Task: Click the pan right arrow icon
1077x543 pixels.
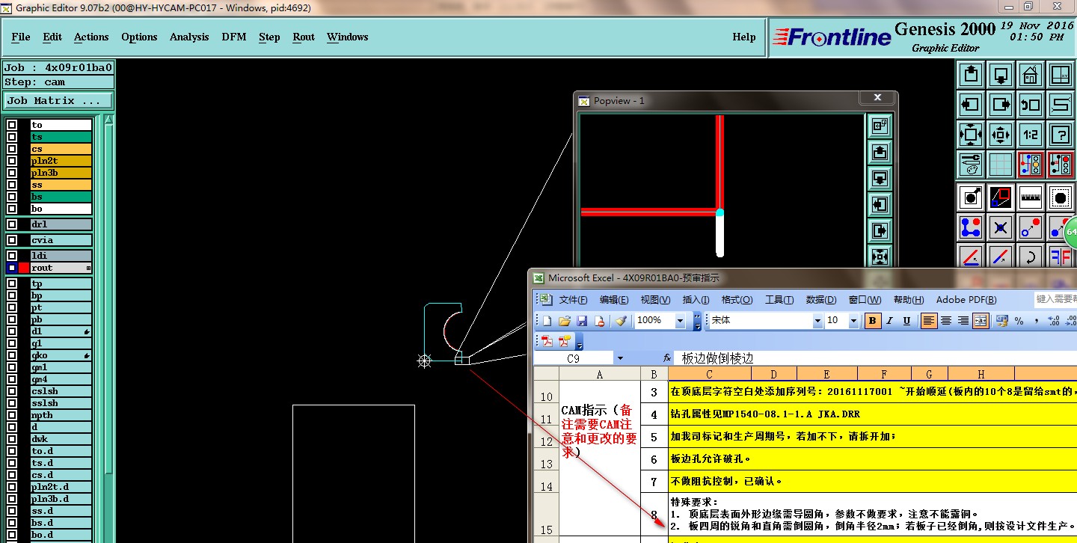Action: pos(1001,105)
